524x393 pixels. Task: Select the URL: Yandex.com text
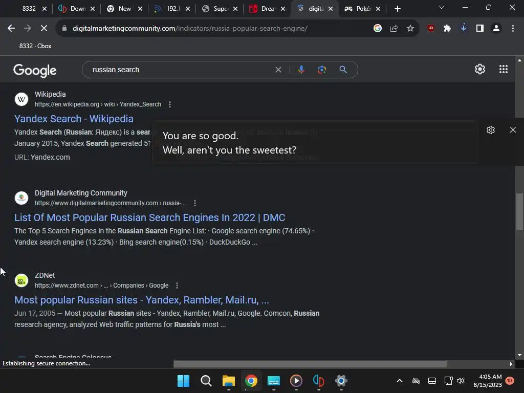tap(42, 157)
